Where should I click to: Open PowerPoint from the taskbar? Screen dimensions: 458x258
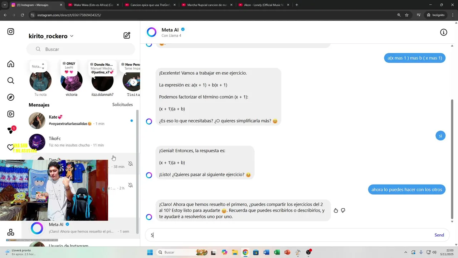287,252
